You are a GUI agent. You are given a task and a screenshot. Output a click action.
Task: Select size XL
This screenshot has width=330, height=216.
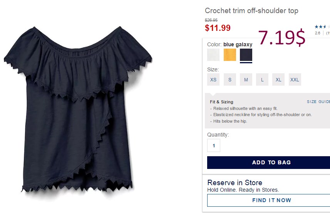click(x=278, y=79)
